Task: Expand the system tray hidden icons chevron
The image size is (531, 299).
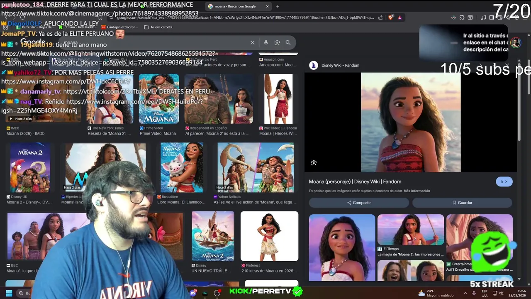Action: coord(465,293)
